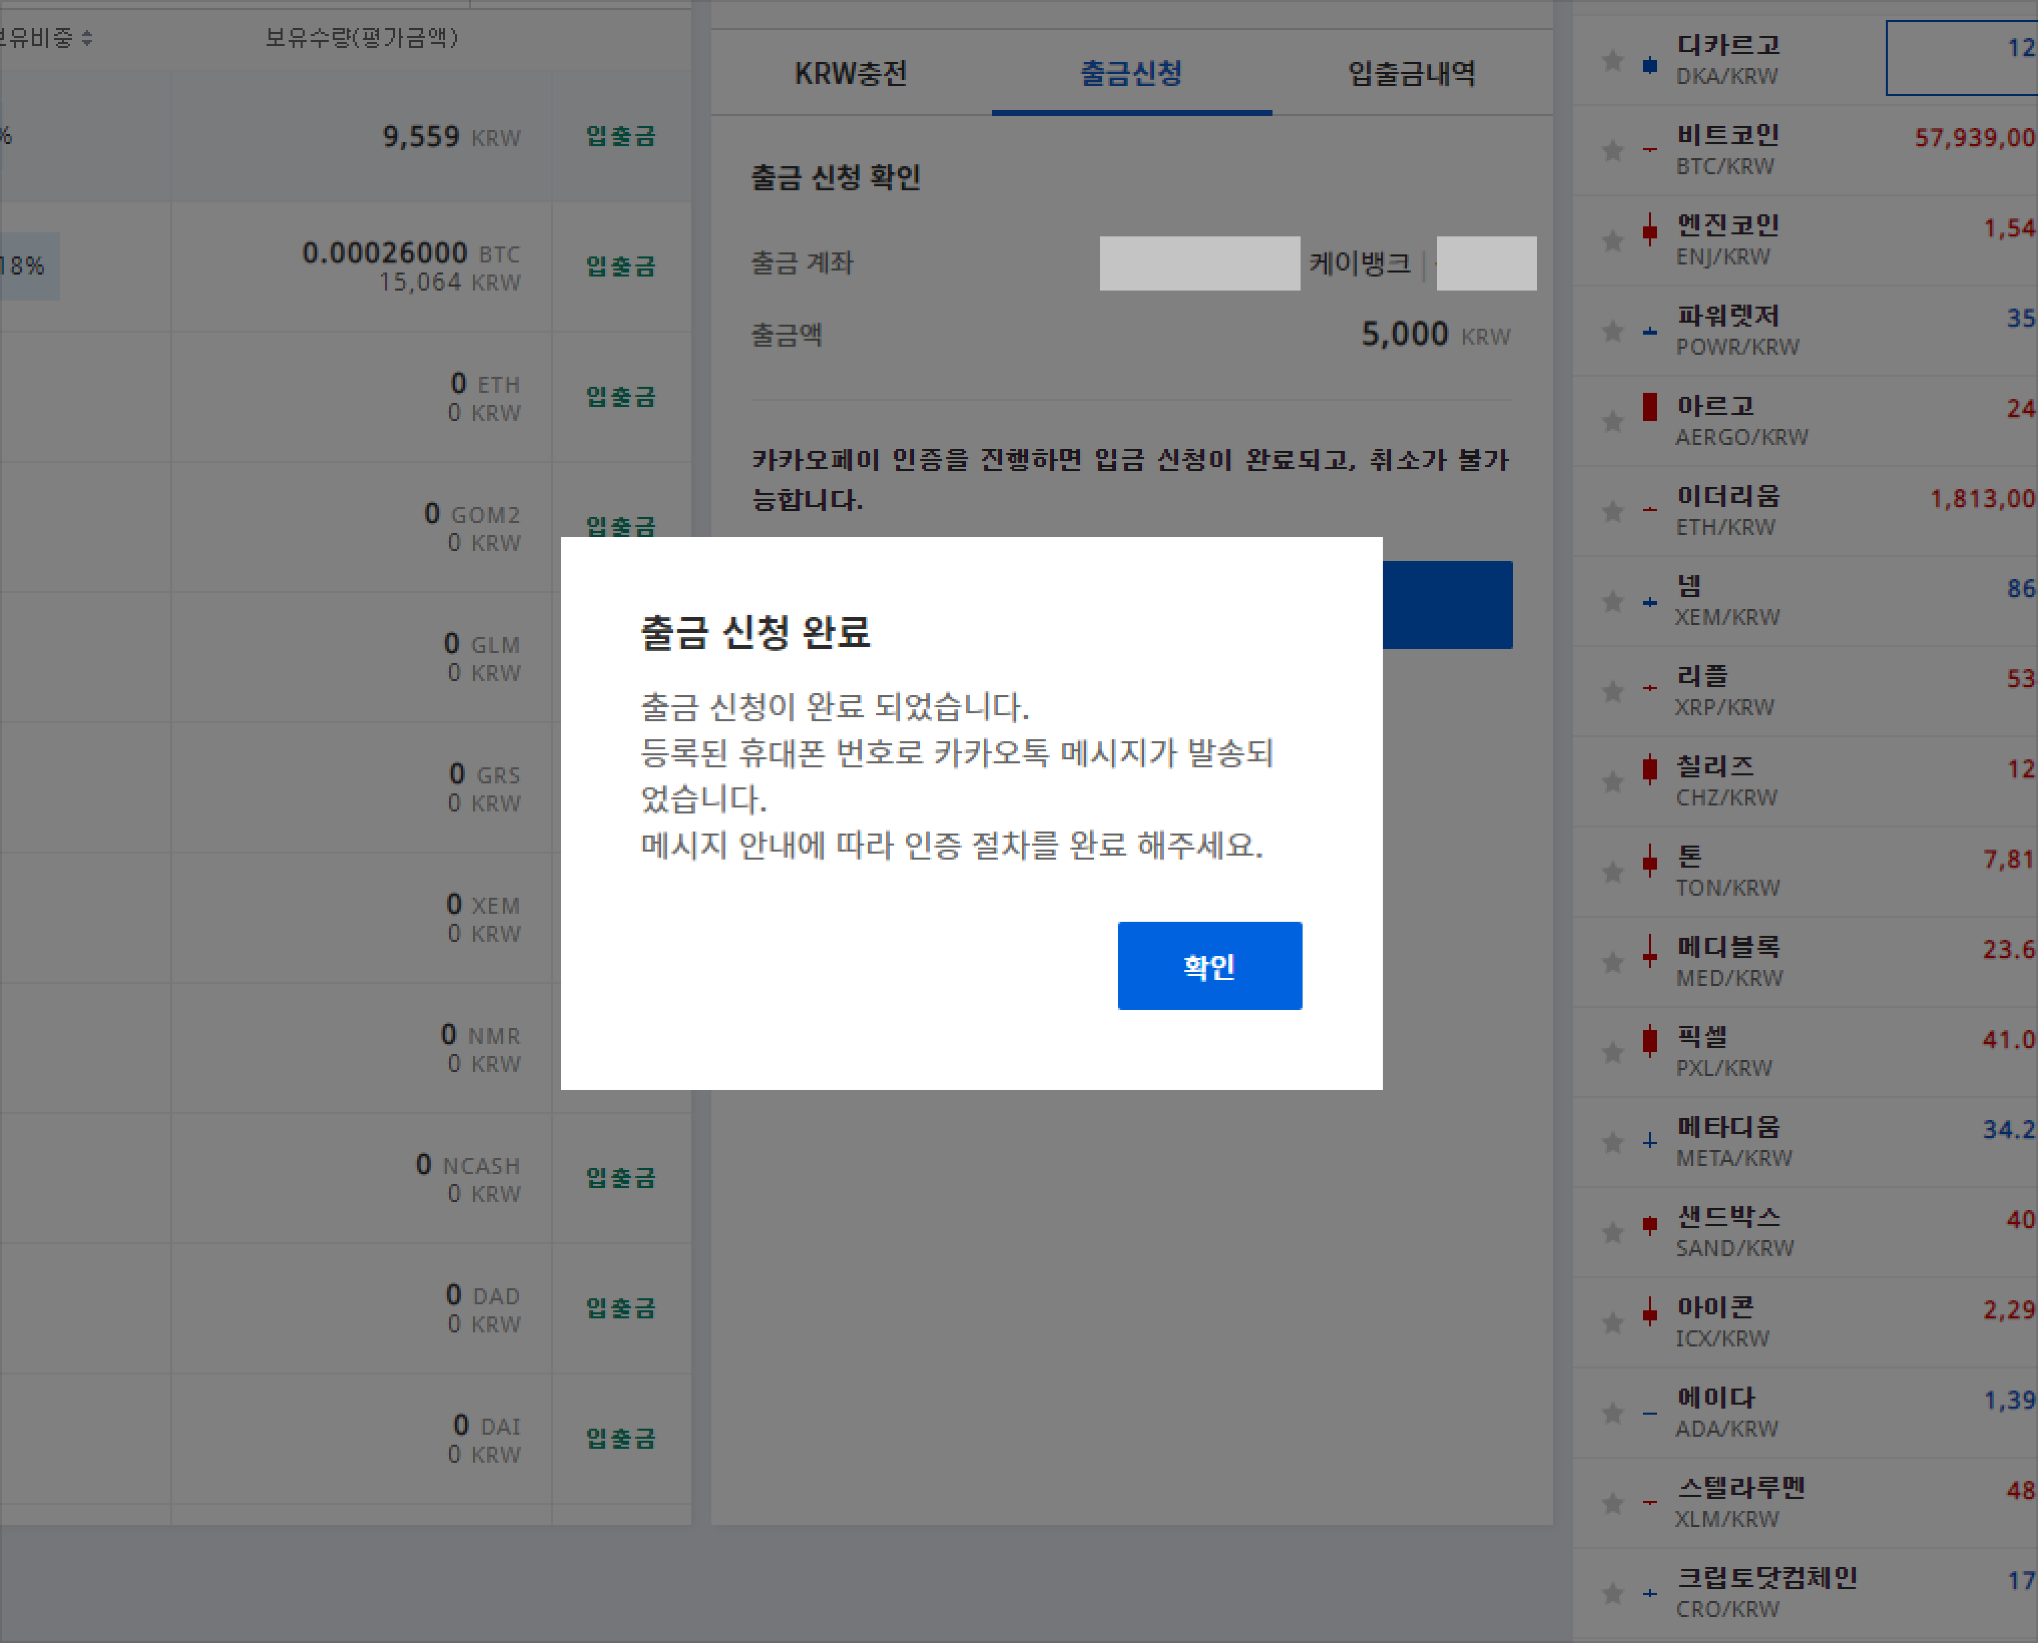This screenshot has height=1643, width=2038.
Task: Toggle favorite star for 비트코인 BTC/KRW
Action: coord(1613,150)
